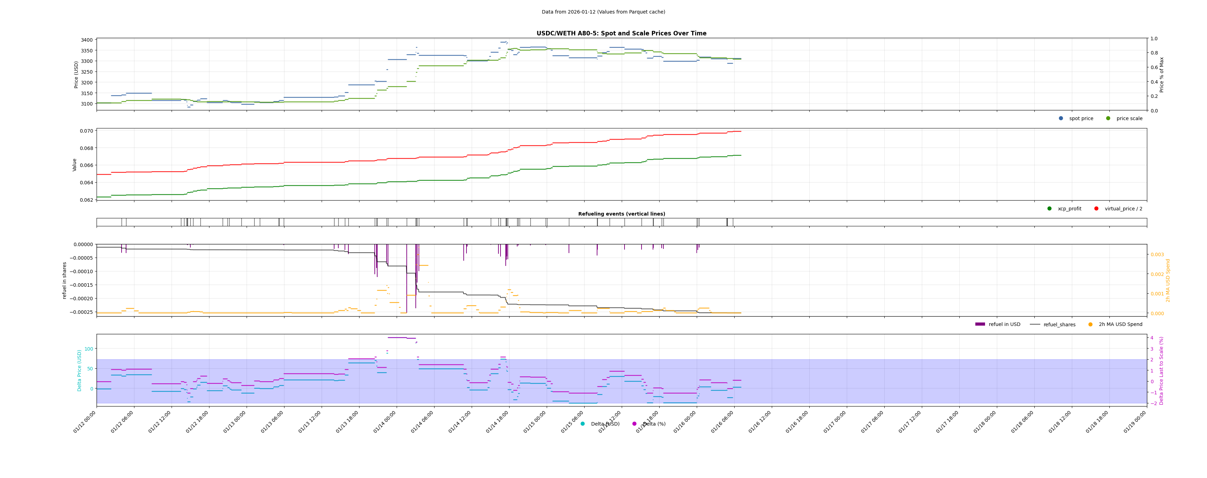
Task: Click the Delta Price (USD) axis label
Action: (x=80, y=370)
